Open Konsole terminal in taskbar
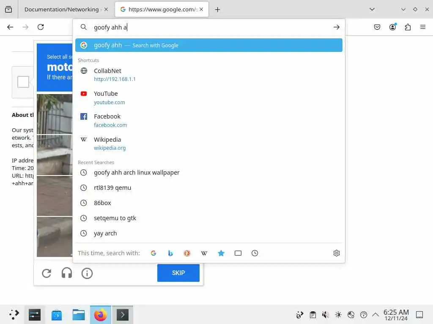Viewport: 433px width, 324px height. point(123,315)
